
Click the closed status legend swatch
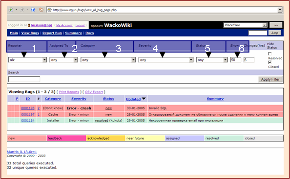(263, 138)
